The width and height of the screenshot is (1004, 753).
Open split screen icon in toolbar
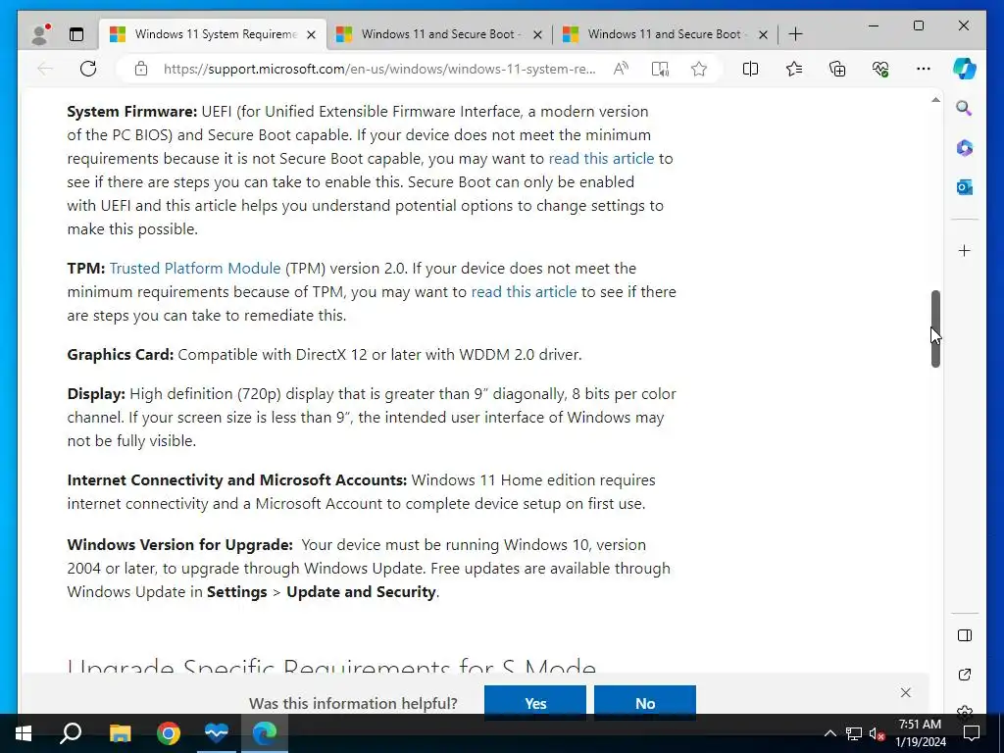pyautogui.click(x=750, y=69)
